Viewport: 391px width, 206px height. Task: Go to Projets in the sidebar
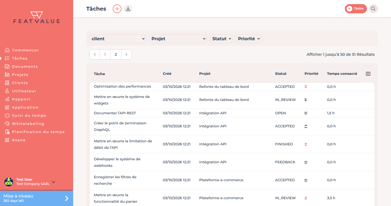point(16,75)
